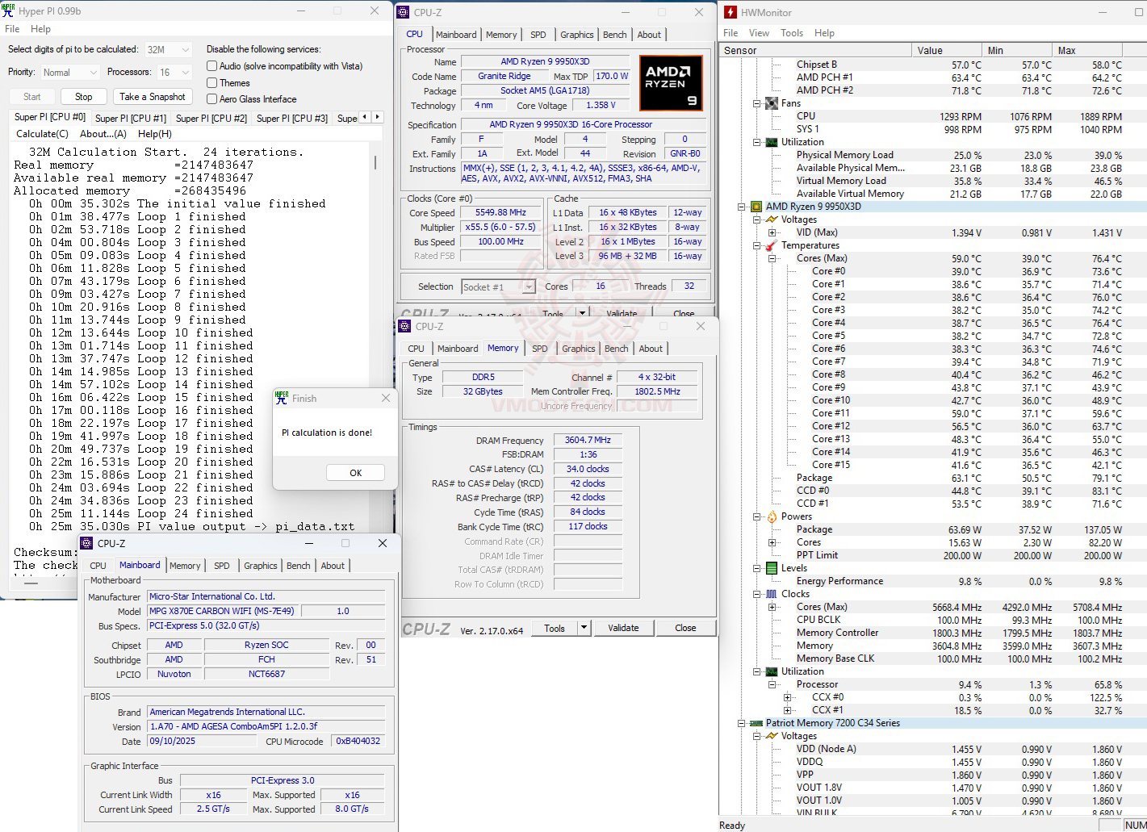
Task: Click the Clocks icon in sensor tree
Action: (771, 594)
